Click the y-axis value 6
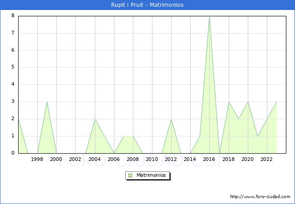The image size is (295, 204). [13, 50]
